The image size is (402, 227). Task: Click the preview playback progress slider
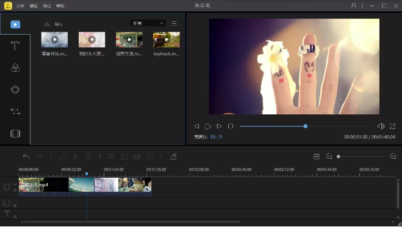click(x=304, y=127)
